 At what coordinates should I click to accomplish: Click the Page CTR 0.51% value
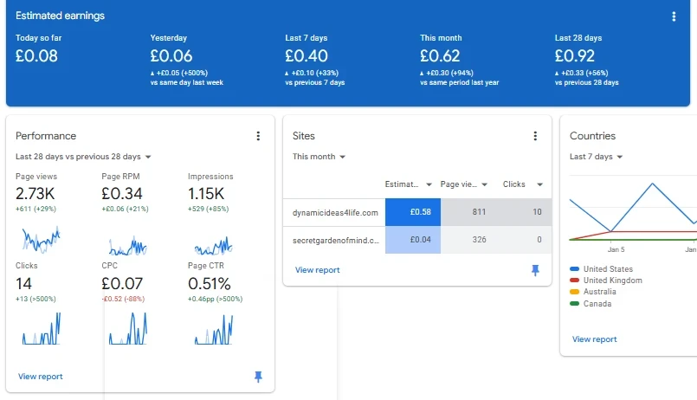(209, 284)
